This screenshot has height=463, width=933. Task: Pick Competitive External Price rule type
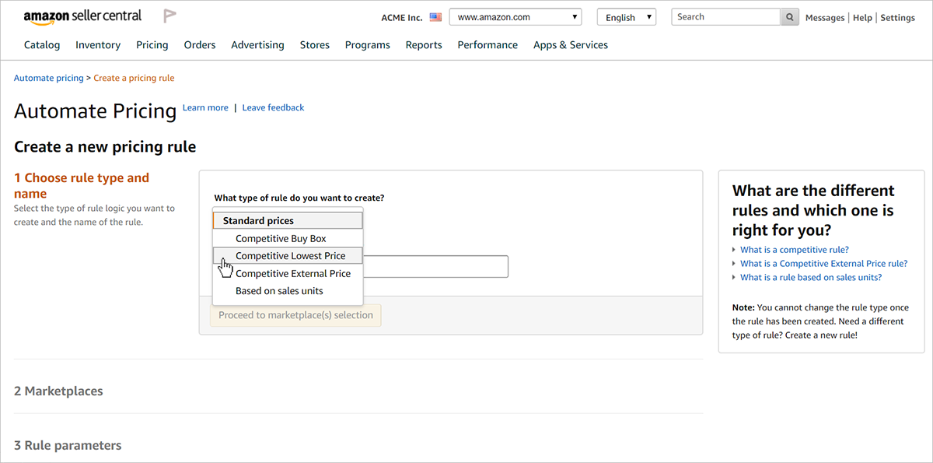[288, 273]
